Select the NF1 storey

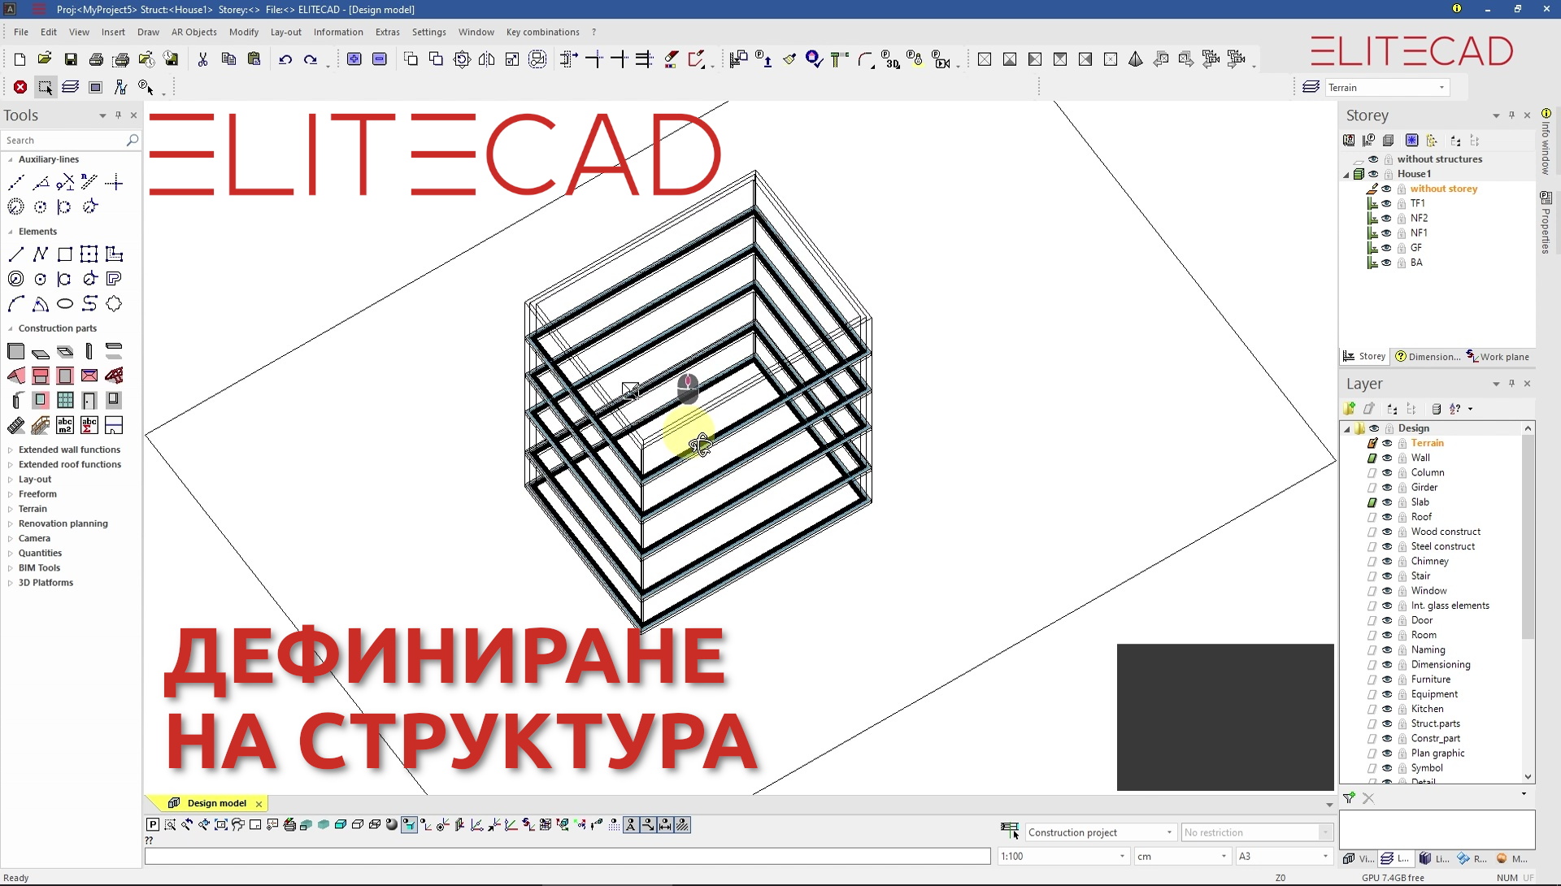point(1419,232)
